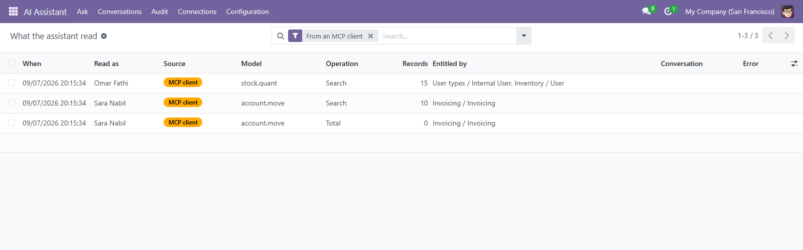Click the 'From an MCP client' facet label

click(x=334, y=36)
